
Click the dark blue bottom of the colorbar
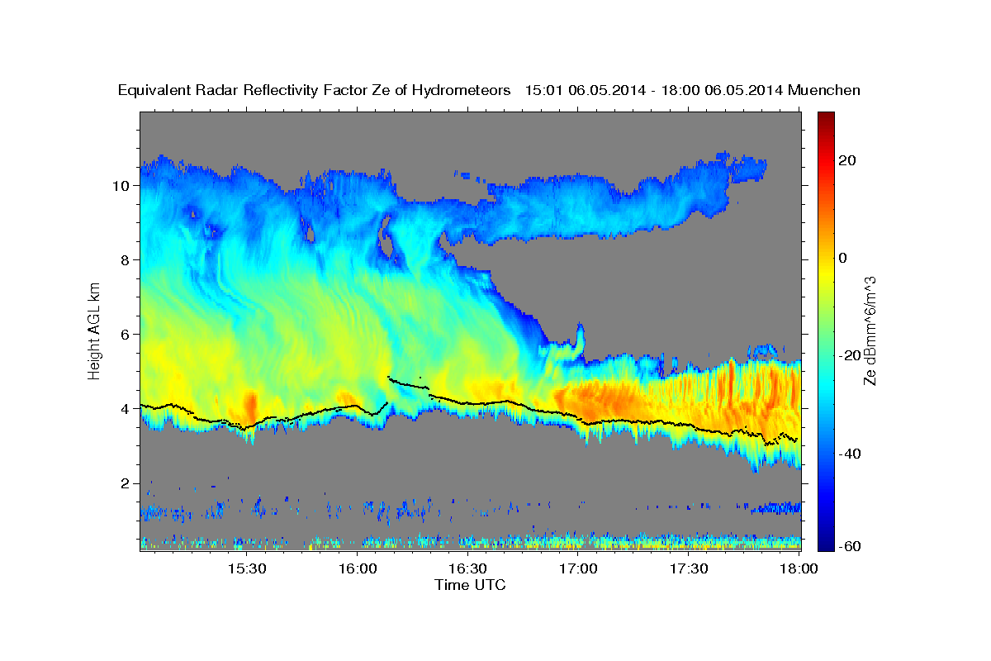point(826,545)
